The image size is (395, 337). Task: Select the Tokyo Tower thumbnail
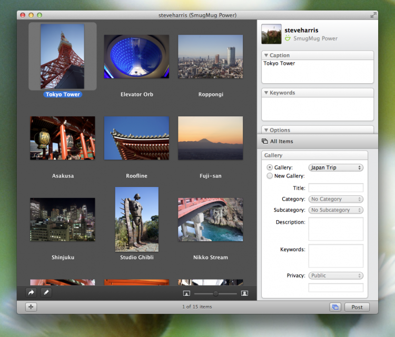(63, 56)
